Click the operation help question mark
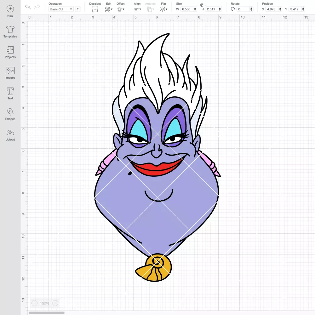This screenshot has height=315, width=315. [x=78, y=9]
